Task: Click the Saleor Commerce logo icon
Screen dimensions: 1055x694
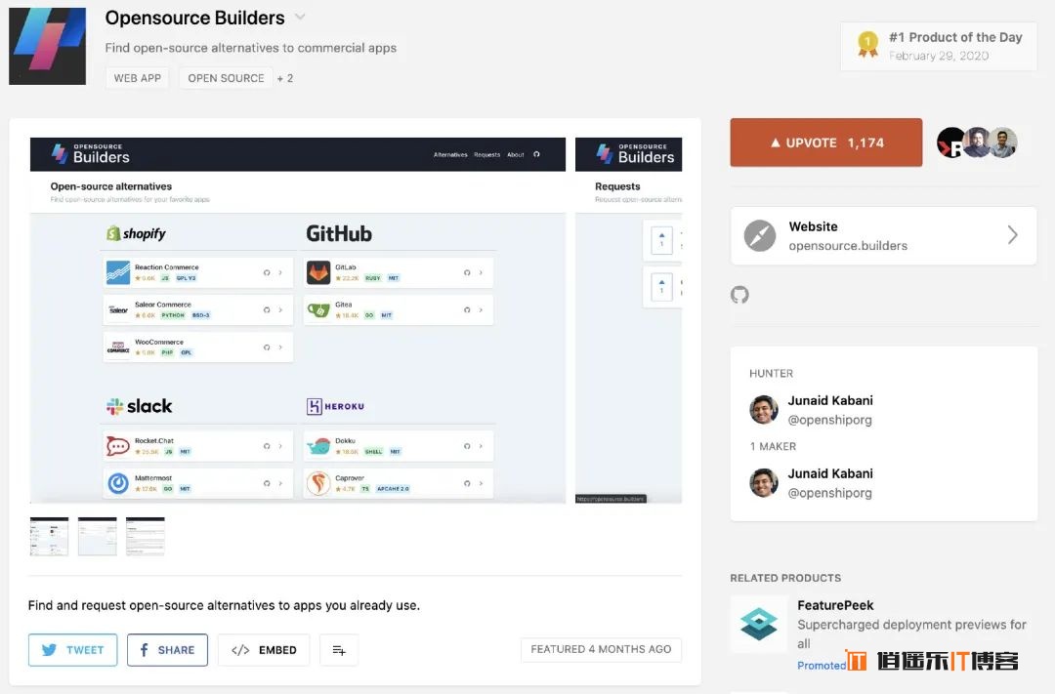Action: tap(118, 310)
